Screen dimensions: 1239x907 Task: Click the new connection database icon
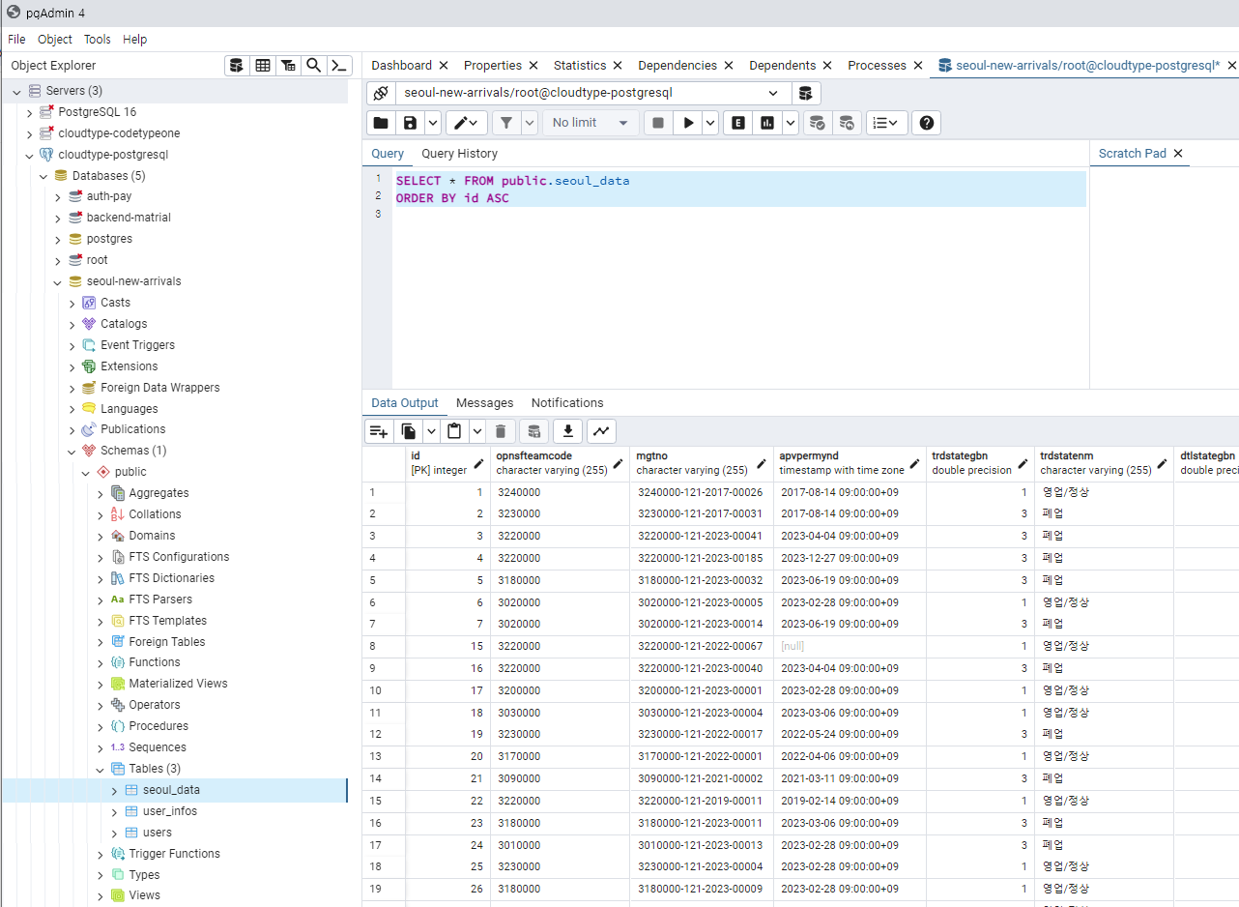point(806,93)
